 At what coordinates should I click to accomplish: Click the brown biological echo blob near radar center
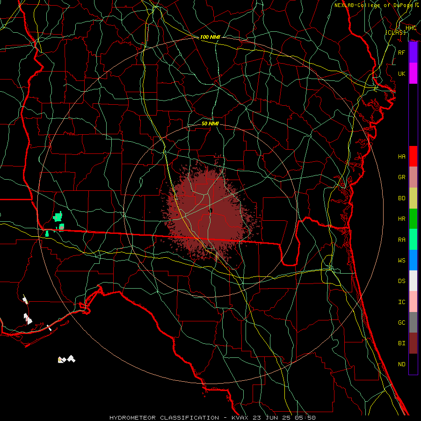pos(210,212)
